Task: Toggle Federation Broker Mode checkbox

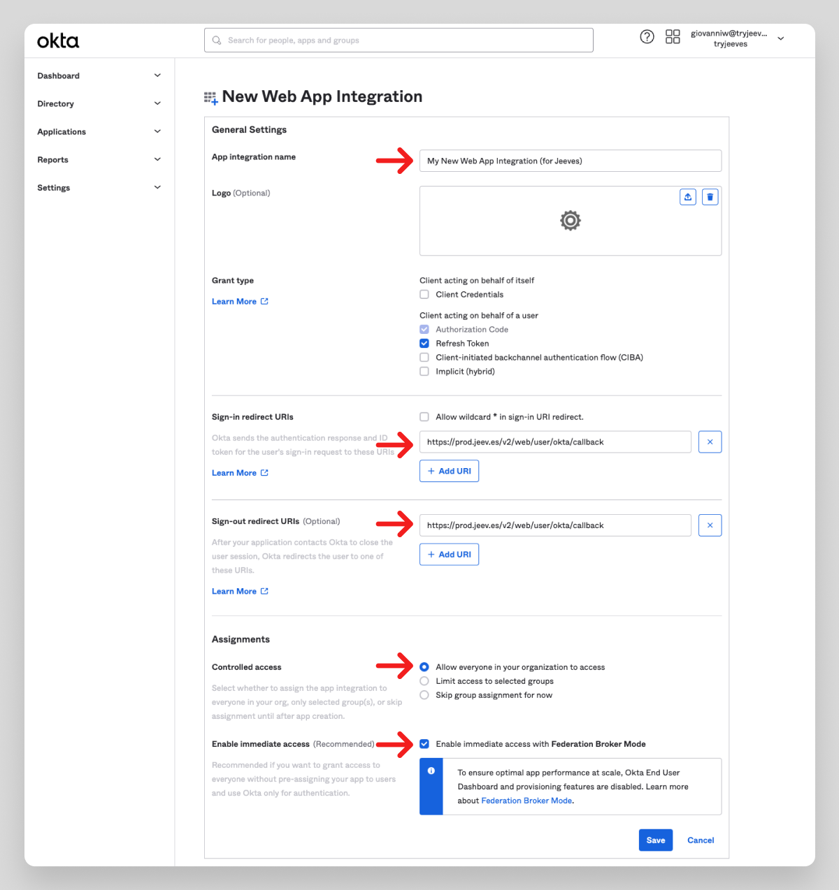Action: click(424, 744)
